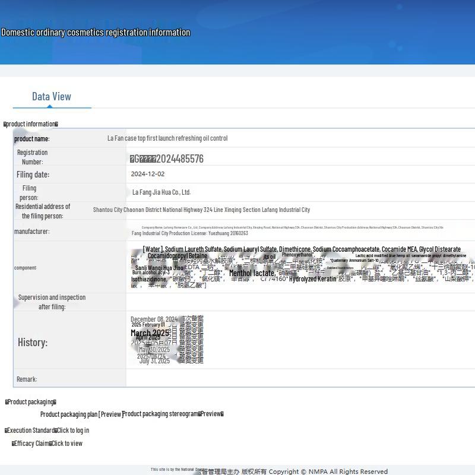Select the product name value La Fan case
The width and height of the screenshot is (475, 475).
pyautogui.click(x=167, y=138)
